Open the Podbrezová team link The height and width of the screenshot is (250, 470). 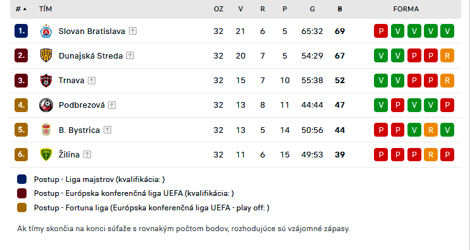pyautogui.click(x=81, y=105)
